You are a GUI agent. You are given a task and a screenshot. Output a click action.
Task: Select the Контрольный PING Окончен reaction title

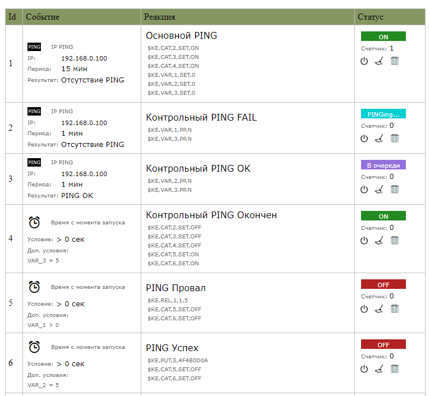tap(211, 215)
